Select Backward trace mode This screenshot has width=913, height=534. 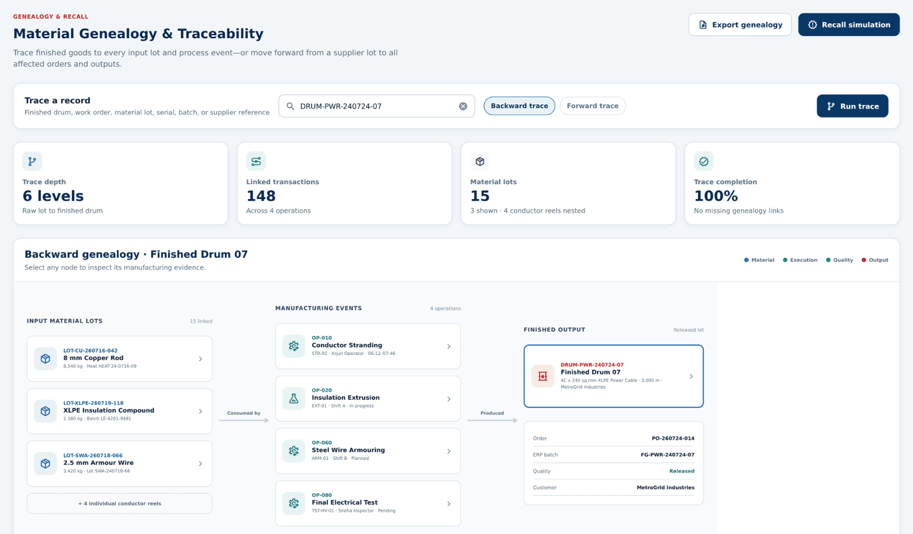coord(519,106)
